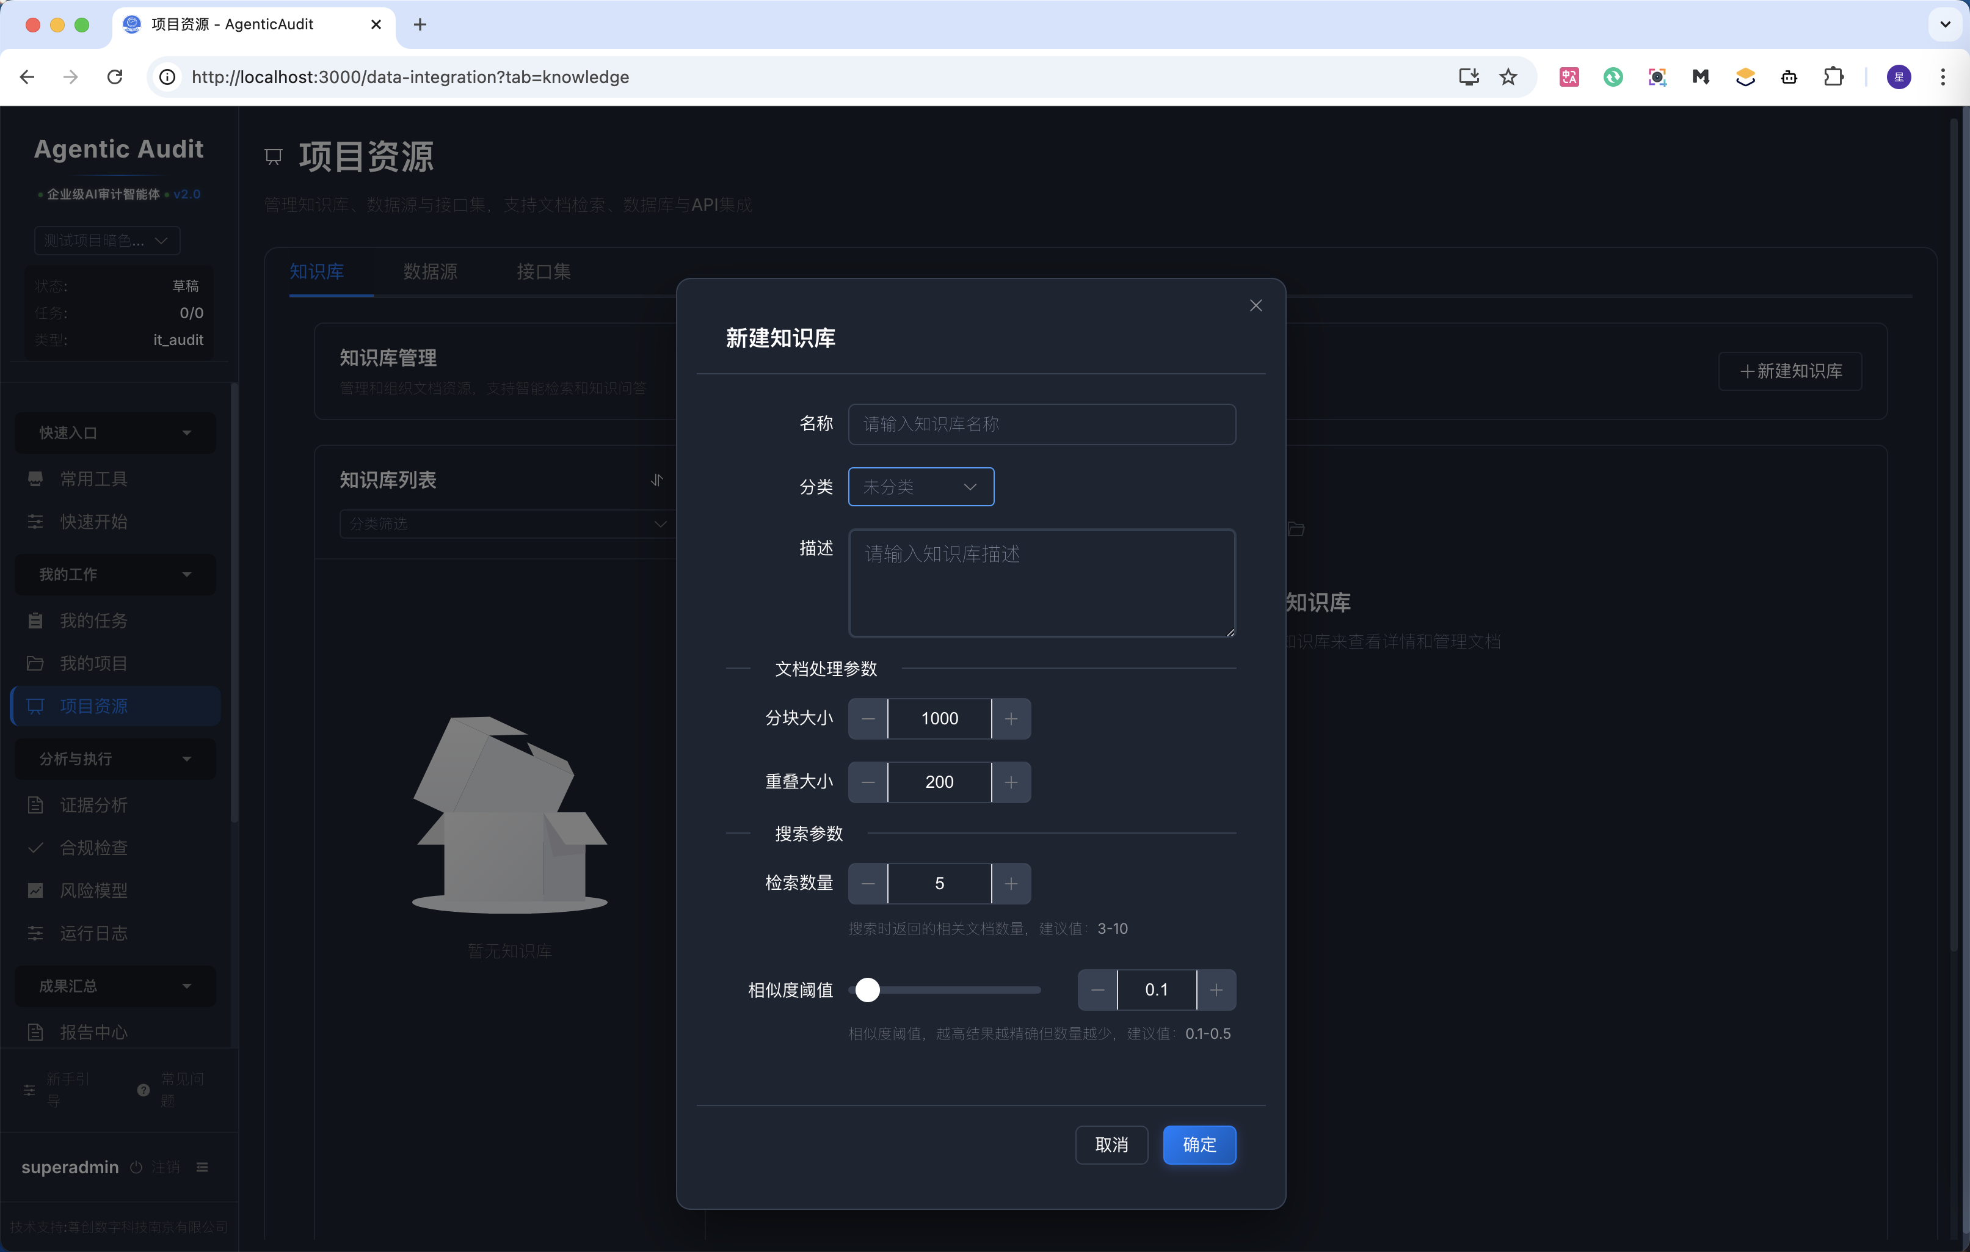Click the 项目资源 icon in sidebar
1970x1252 pixels.
click(36, 705)
